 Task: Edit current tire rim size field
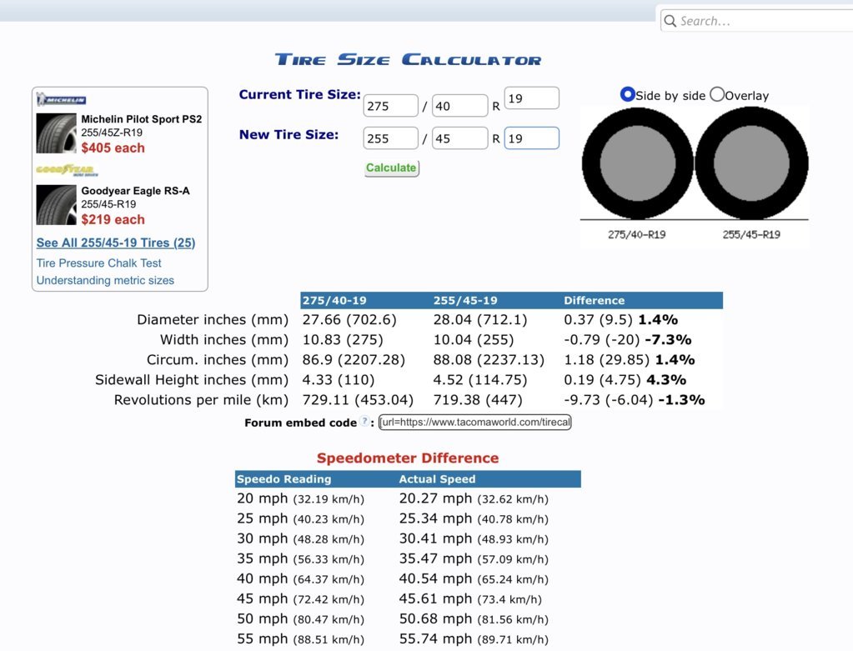coord(531,98)
